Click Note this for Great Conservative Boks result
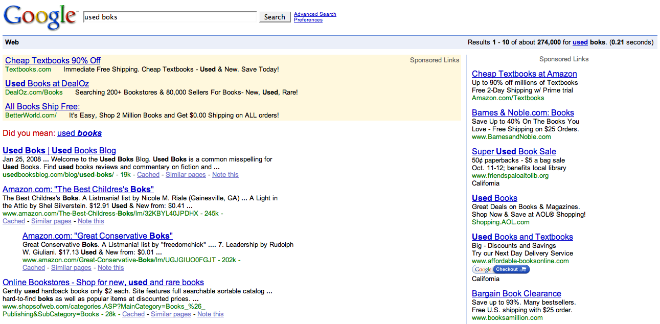This screenshot has width=660, height=324. pos(111,268)
